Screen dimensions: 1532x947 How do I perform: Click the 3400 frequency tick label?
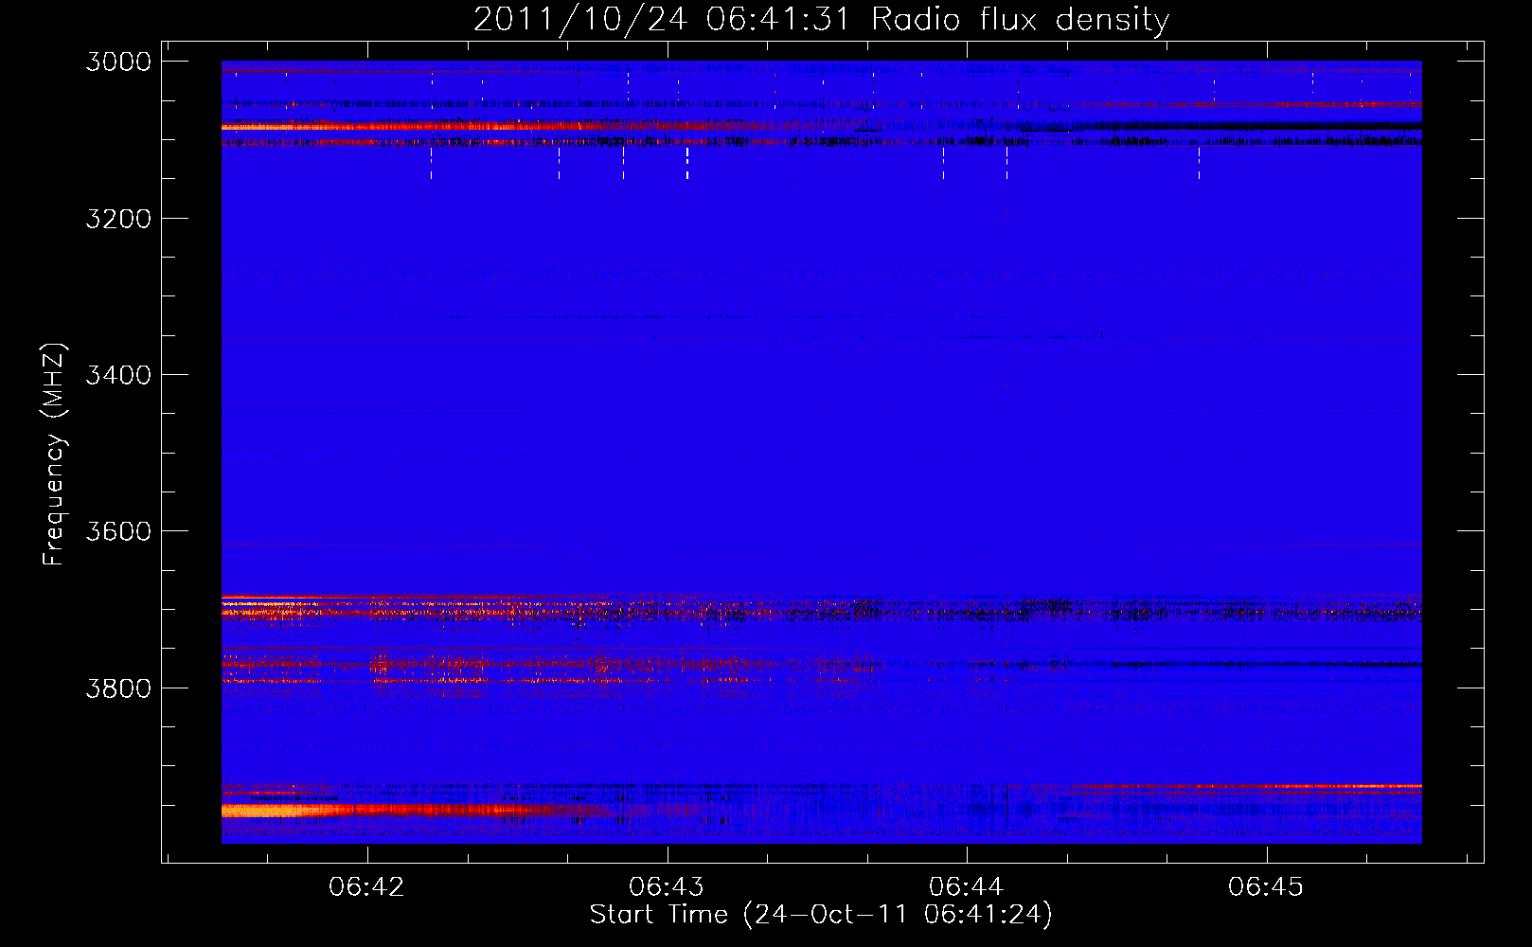click(x=118, y=375)
